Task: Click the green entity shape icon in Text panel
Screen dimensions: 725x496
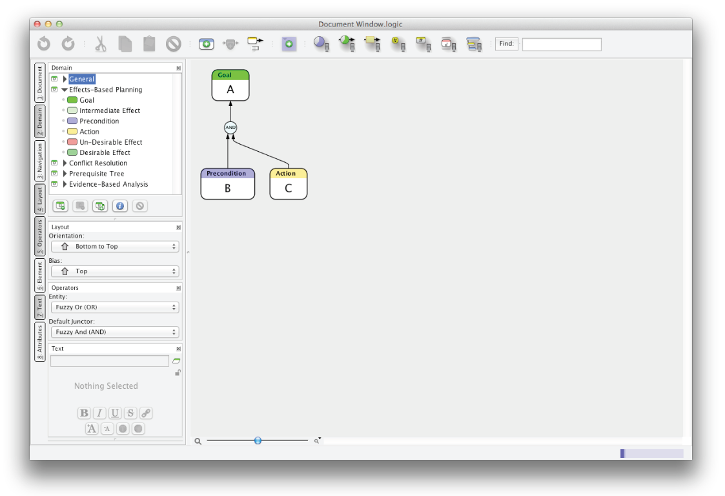Action: click(x=176, y=361)
